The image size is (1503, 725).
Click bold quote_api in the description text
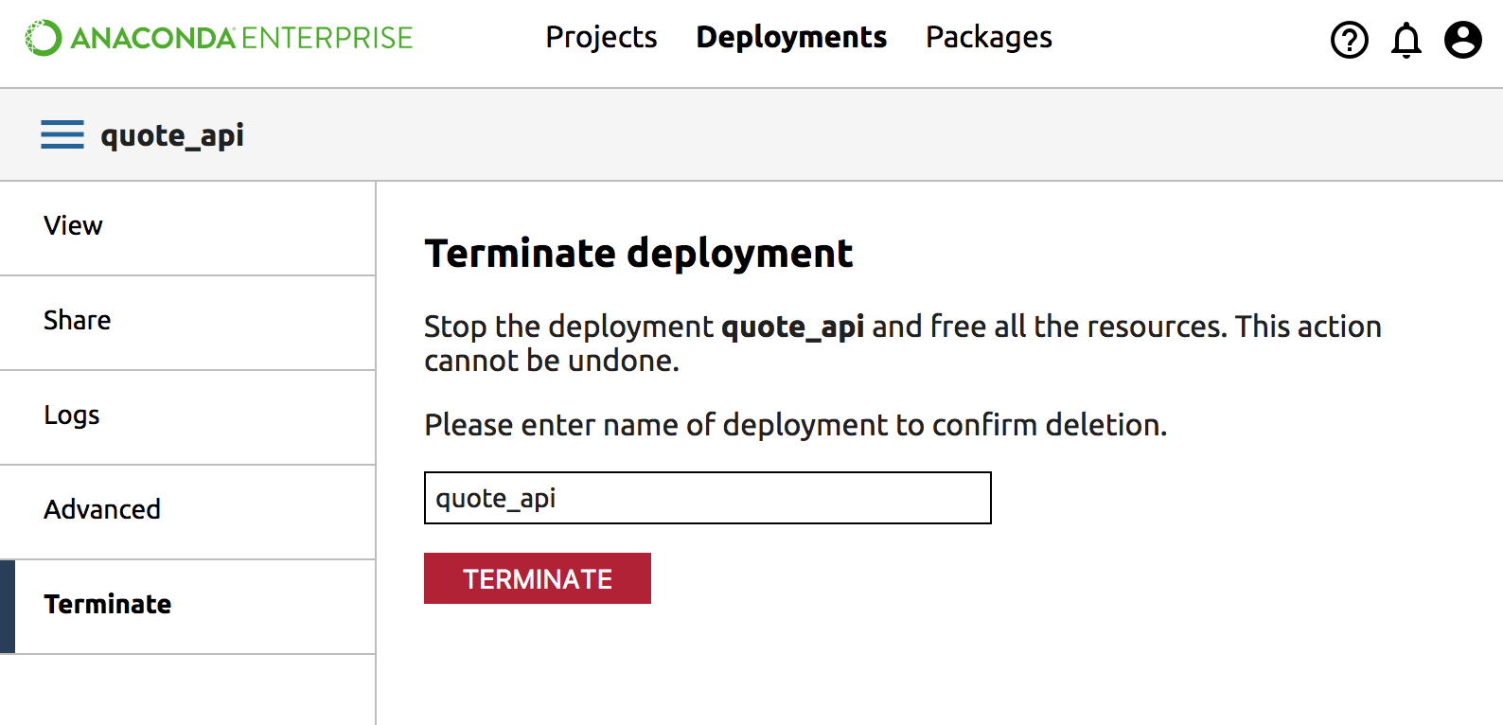point(792,327)
